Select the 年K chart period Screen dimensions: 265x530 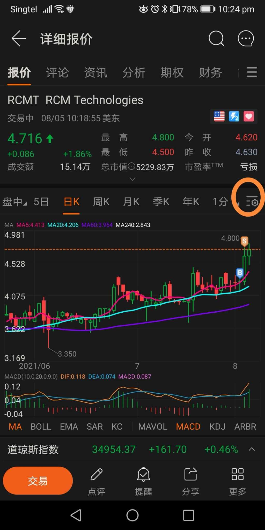pos(191,202)
